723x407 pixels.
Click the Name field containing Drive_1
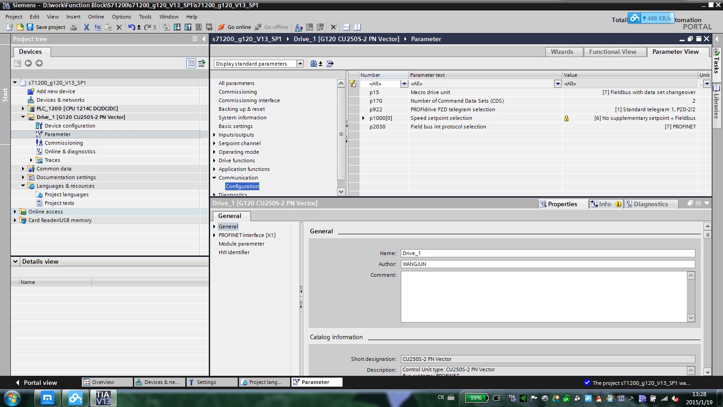(548, 253)
